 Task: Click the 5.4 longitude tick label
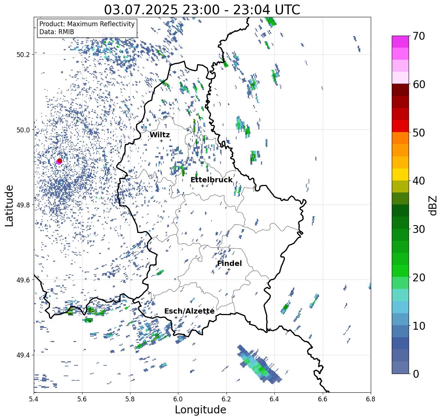coord(34,399)
